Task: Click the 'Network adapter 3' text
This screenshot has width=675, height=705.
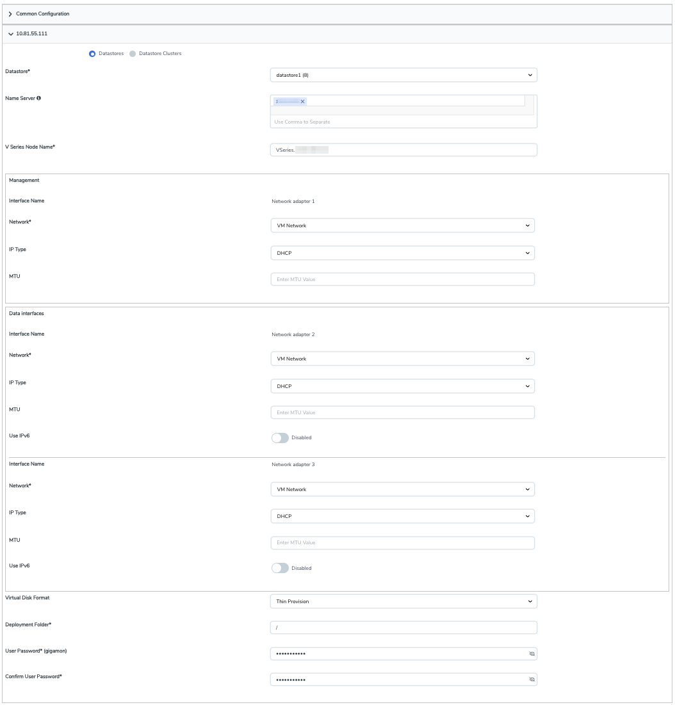Action: click(293, 464)
